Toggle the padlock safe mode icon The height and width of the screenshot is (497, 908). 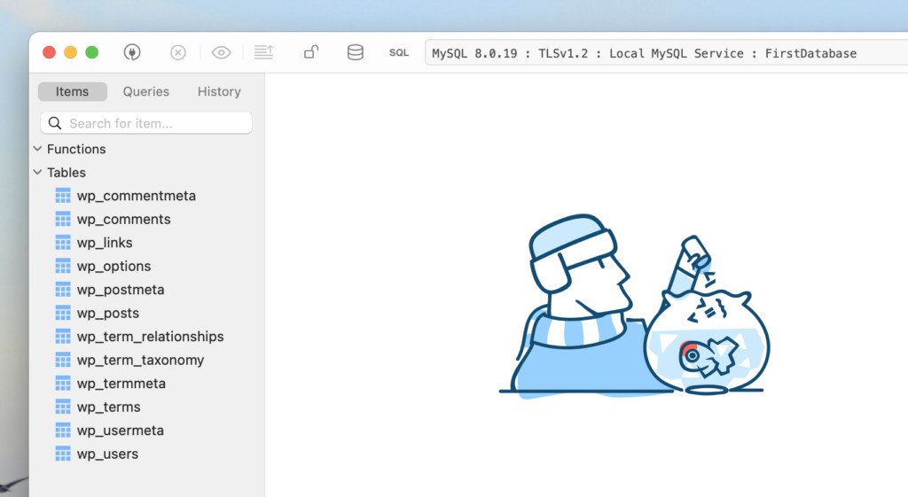tap(311, 53)
